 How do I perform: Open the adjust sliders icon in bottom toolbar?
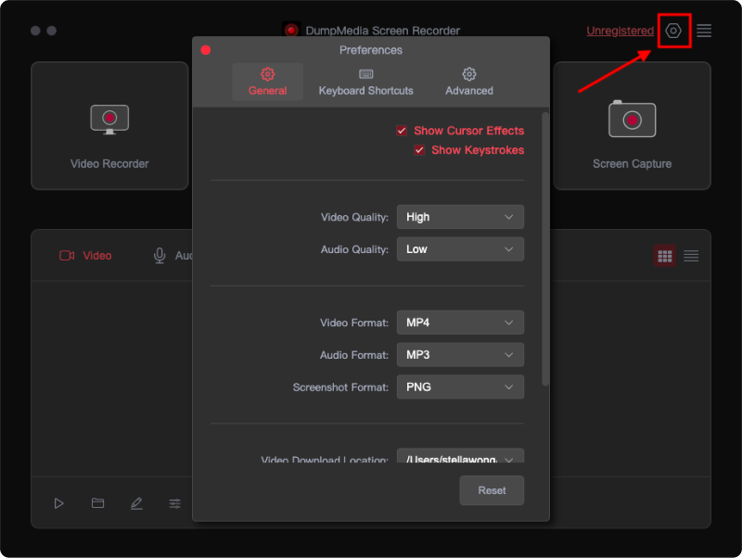click(174, 503)
